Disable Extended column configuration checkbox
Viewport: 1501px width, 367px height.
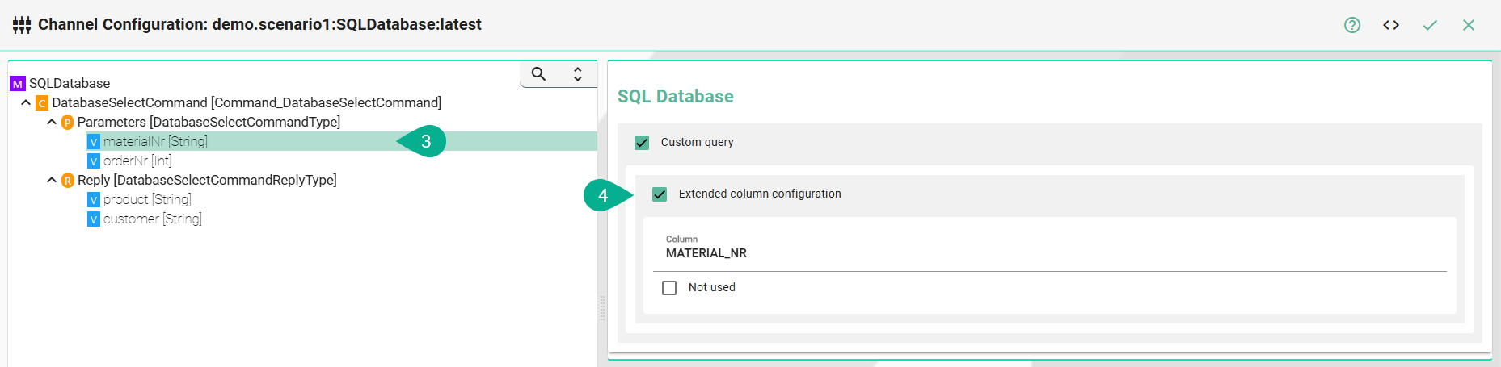[x=660, y=194]
